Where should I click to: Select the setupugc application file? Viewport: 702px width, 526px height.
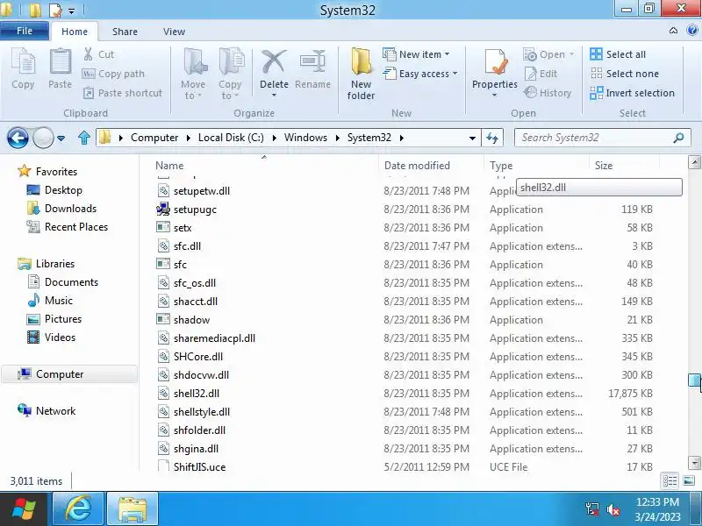pos(405,210)
